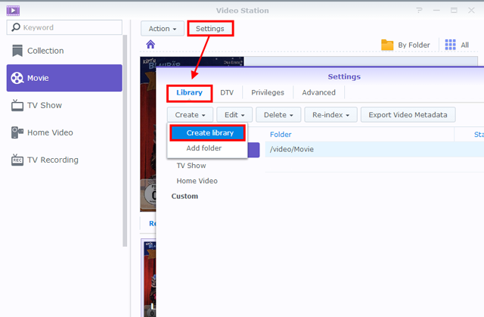Open the Action dropdown menu
The image size is (484, 317).
[163, 29]
